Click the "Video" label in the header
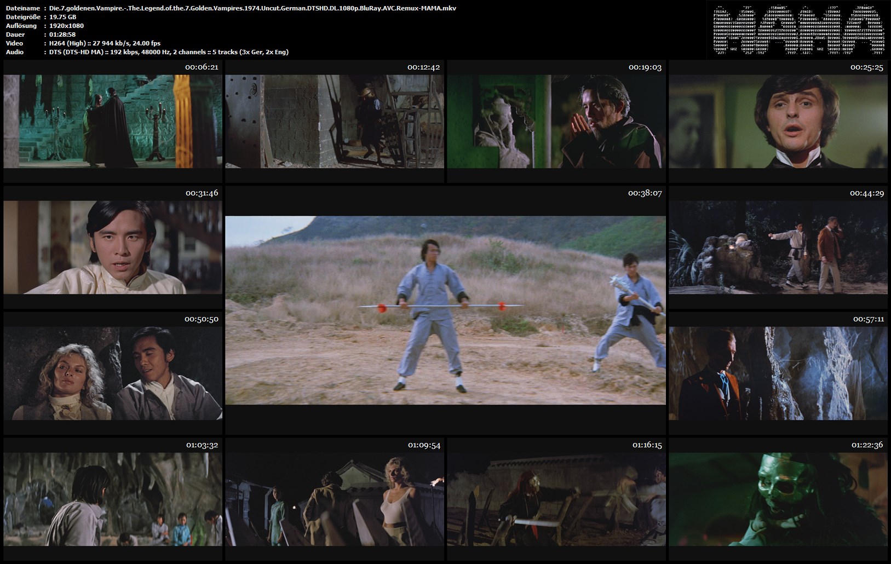The height and width of the screenshot is (564, 891). [x=15, y=43]
